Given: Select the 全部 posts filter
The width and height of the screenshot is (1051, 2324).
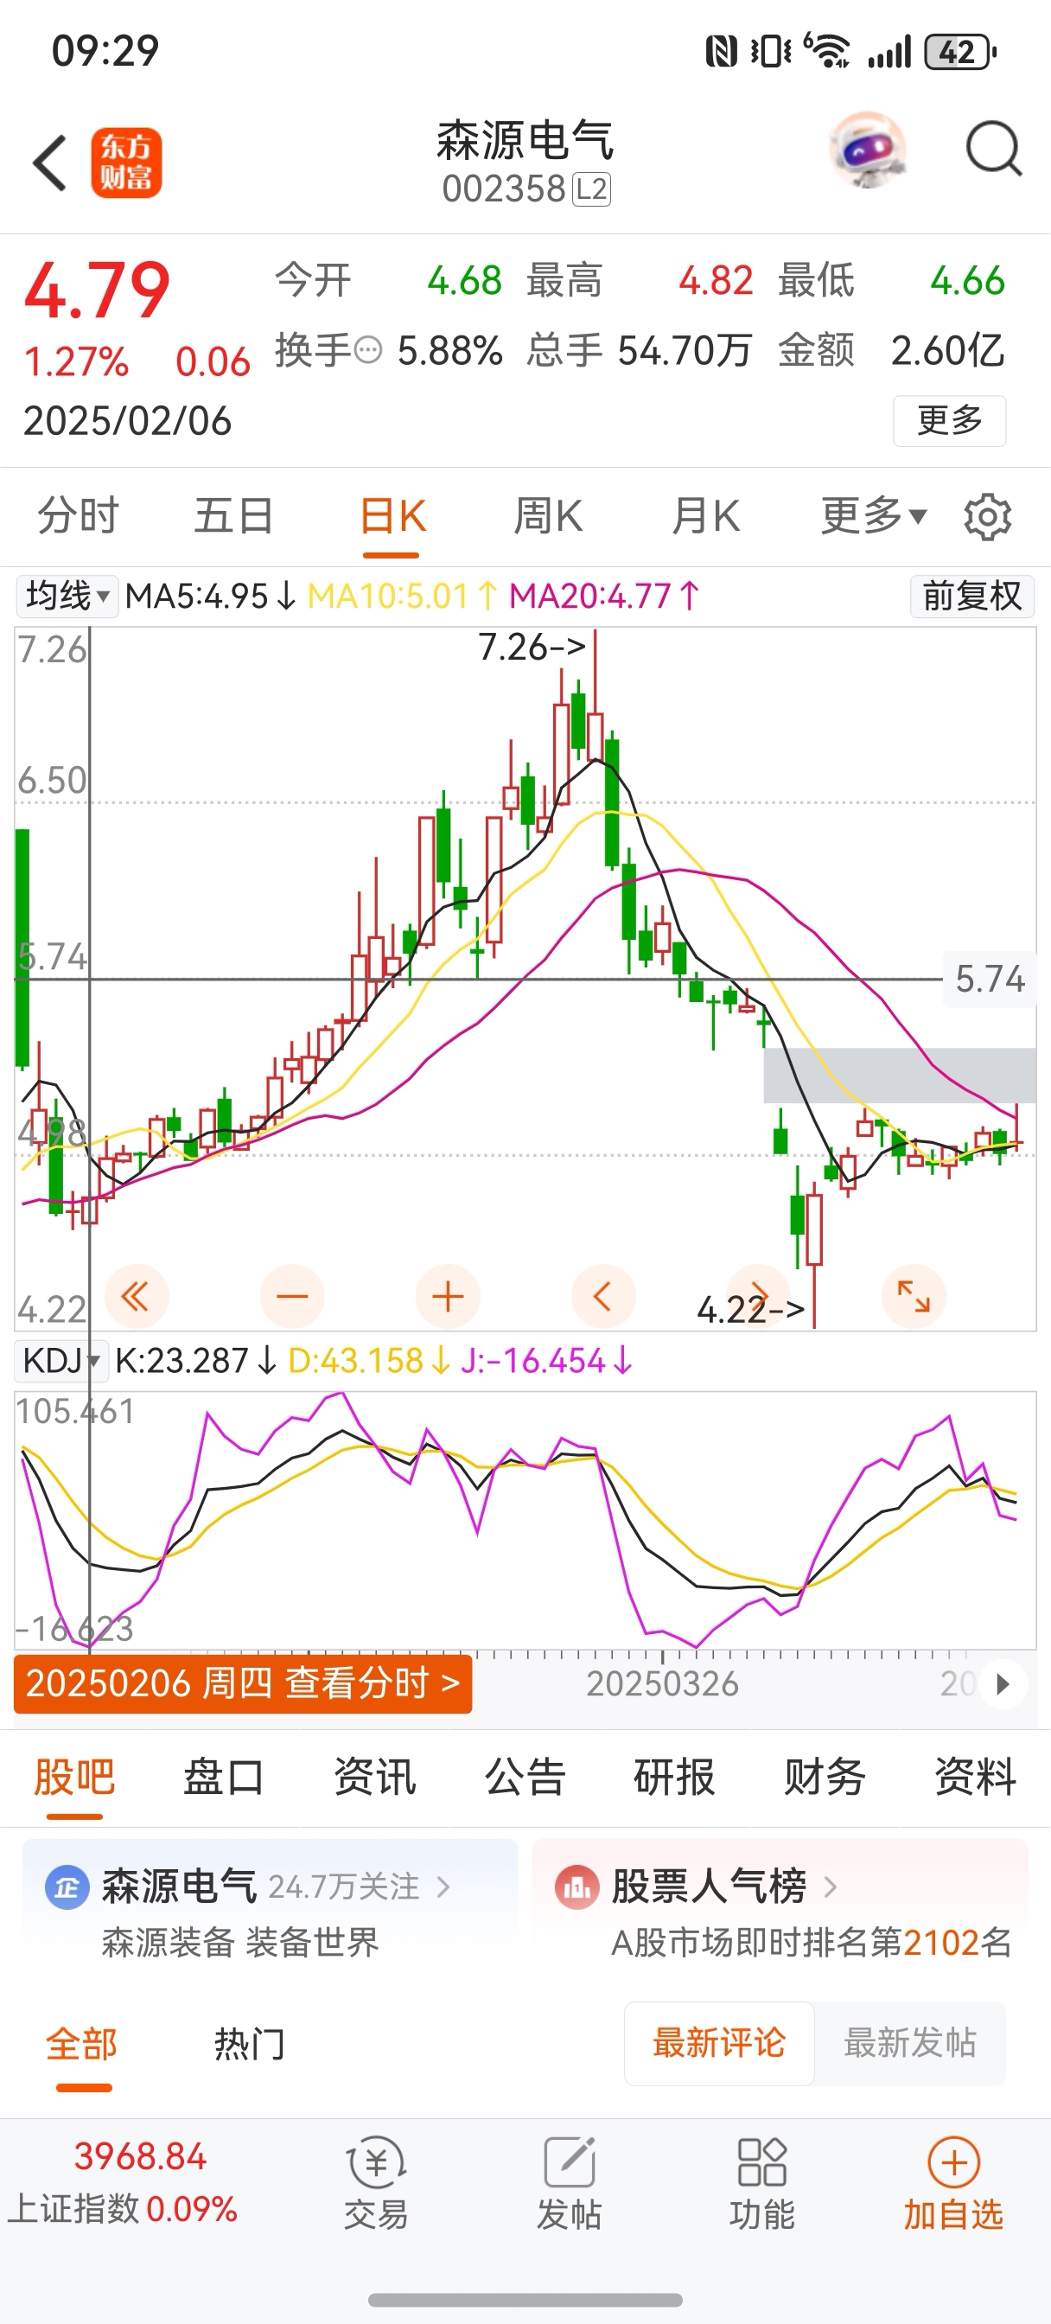Looking at the screenshot, I should (x=82, y=2045).
